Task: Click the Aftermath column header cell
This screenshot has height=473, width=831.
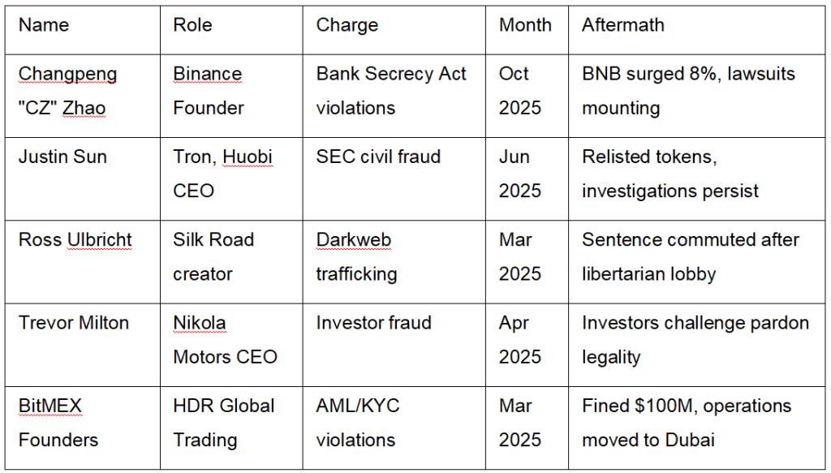Action: tap(622, 25)
